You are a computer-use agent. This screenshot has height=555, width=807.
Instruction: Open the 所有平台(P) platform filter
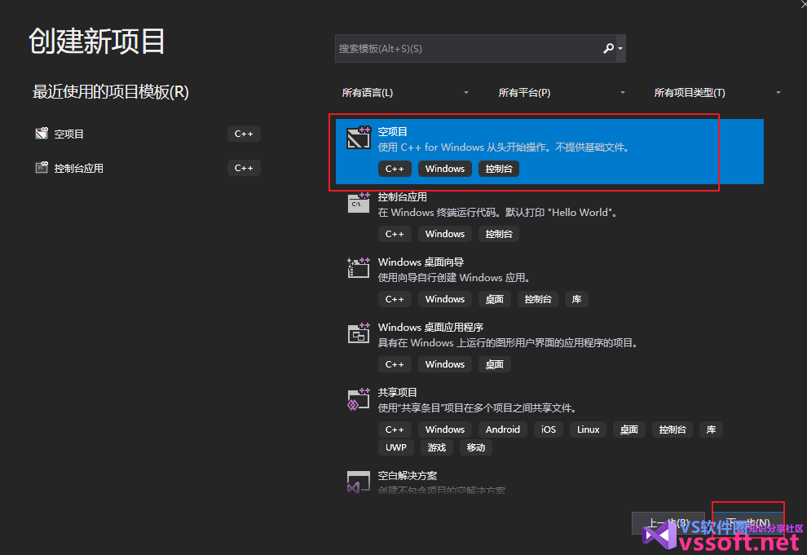pyautogui.click(x=562, y=93)
